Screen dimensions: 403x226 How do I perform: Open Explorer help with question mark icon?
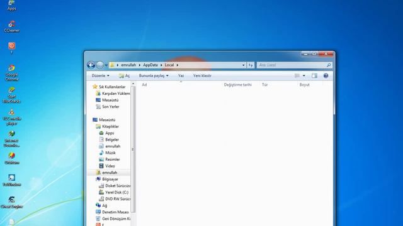tap(326, 75)
